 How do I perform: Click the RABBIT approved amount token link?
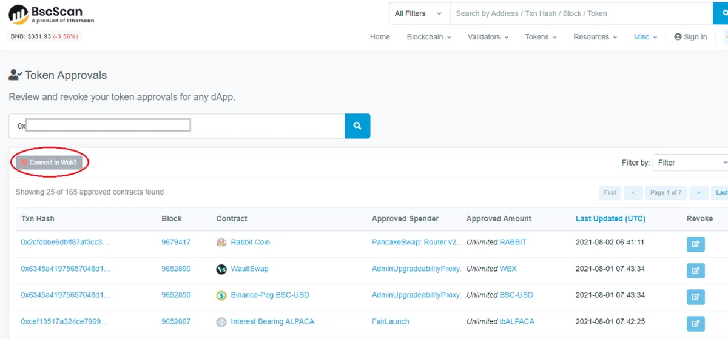coord(513,242)
